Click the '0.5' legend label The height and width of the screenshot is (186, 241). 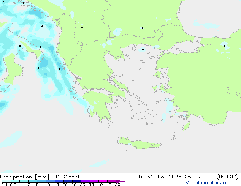tap(13, 184)
